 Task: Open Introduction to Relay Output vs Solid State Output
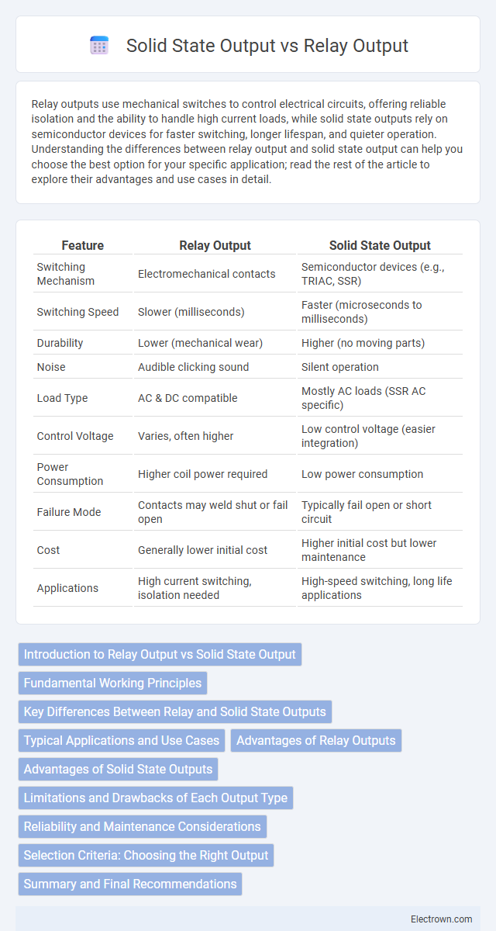pyautogui.click(x=160, y=655)
